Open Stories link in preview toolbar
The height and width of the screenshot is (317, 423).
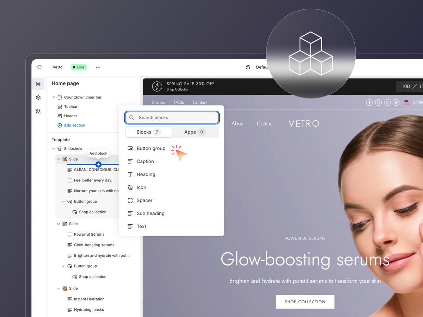point(159,102)
